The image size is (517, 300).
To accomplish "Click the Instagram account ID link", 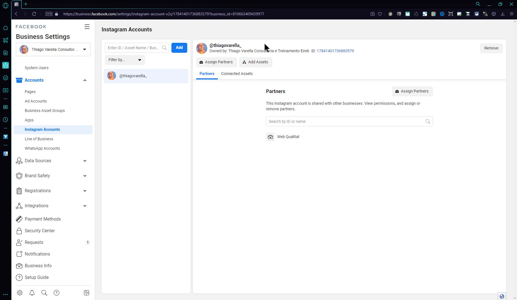I will point(335,51).
